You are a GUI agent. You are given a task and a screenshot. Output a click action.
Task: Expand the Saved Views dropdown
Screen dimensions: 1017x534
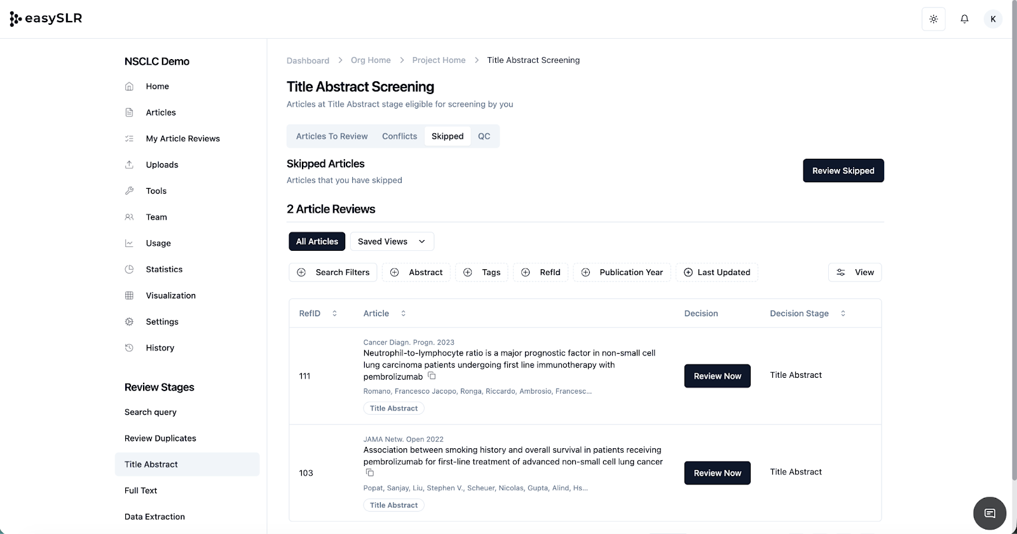click(x=392, y=241)
